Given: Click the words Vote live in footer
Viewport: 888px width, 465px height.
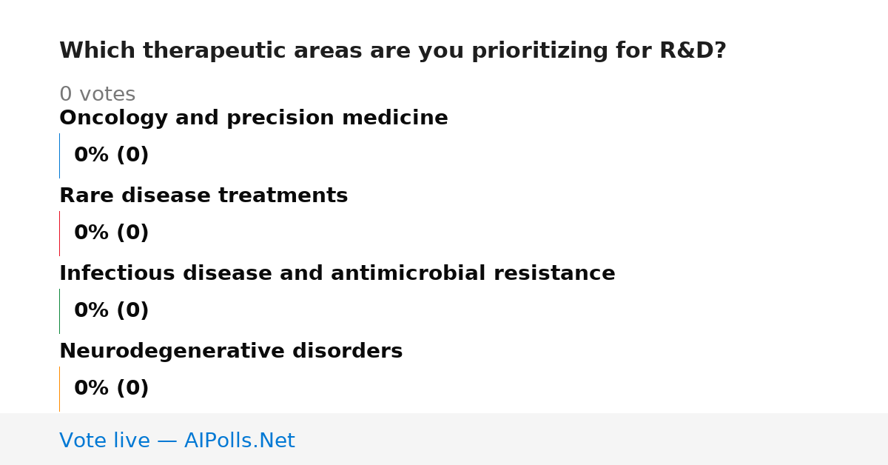Looking at the screenshot, I should click(104, 441).
